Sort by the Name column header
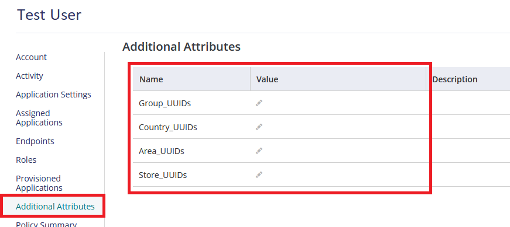 [151, 79]
